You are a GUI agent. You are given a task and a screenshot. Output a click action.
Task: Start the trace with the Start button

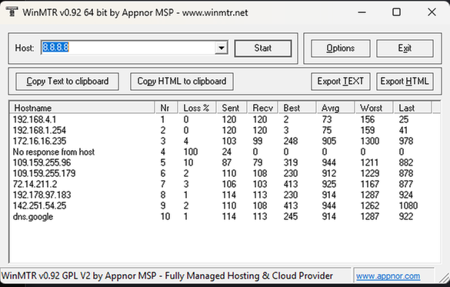(263, 48)
